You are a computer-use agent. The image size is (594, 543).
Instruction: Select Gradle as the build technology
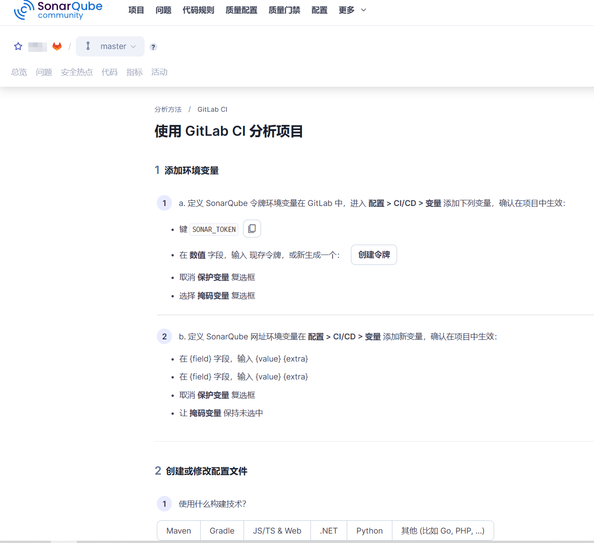(x=222, y=531)
